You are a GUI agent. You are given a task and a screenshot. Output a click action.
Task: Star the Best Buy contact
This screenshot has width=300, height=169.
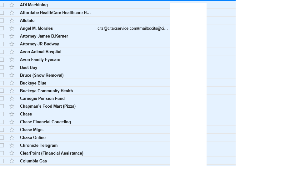[12, 67]
